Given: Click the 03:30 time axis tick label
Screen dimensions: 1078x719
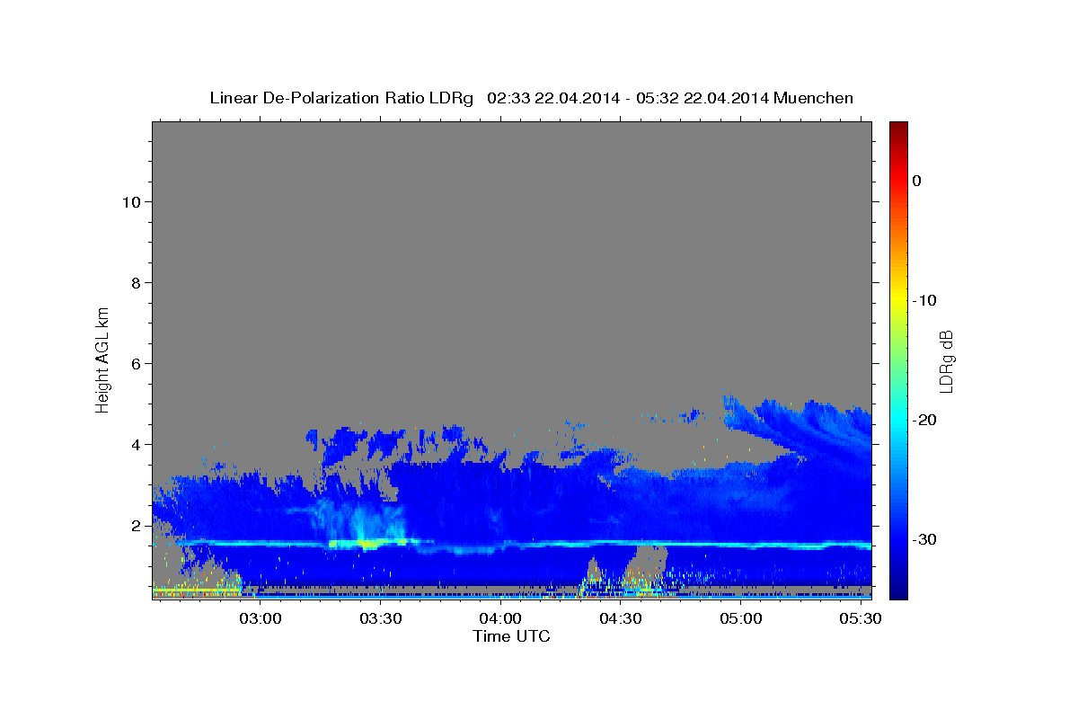Looking at the screenshot, I should click(x=380, y=619).
